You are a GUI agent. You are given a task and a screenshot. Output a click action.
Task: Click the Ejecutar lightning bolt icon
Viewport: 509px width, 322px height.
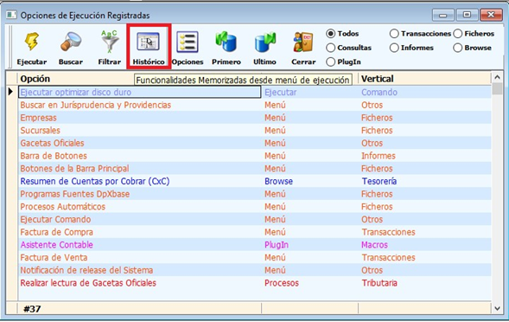click(32, 42)
